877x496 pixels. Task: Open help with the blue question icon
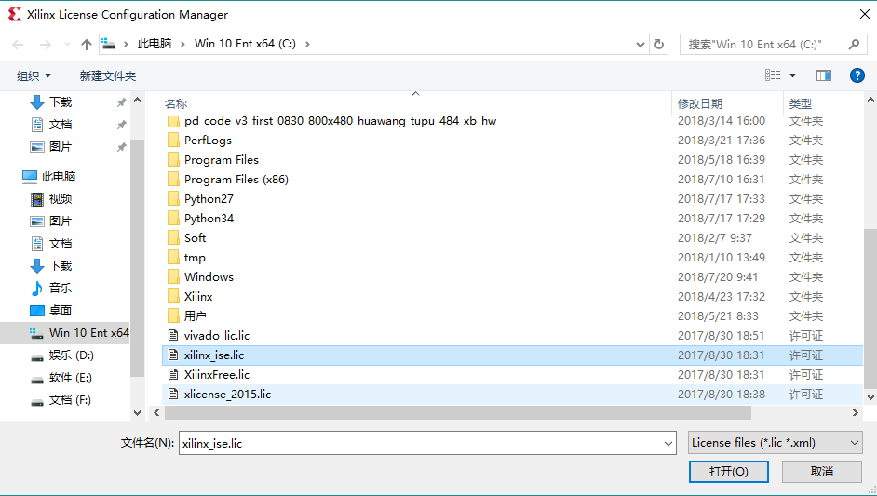857,75
